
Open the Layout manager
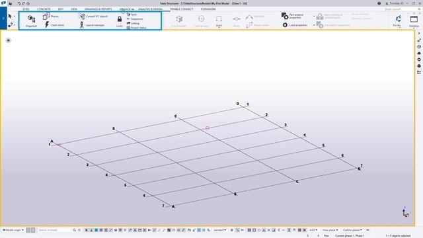92,25
